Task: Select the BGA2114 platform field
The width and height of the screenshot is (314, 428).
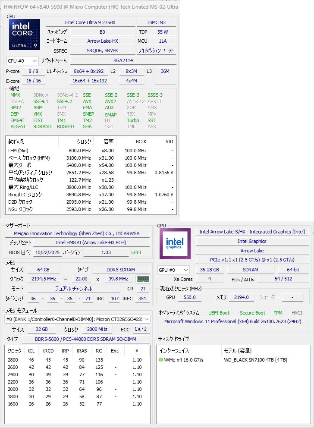Action: [122, 61]
